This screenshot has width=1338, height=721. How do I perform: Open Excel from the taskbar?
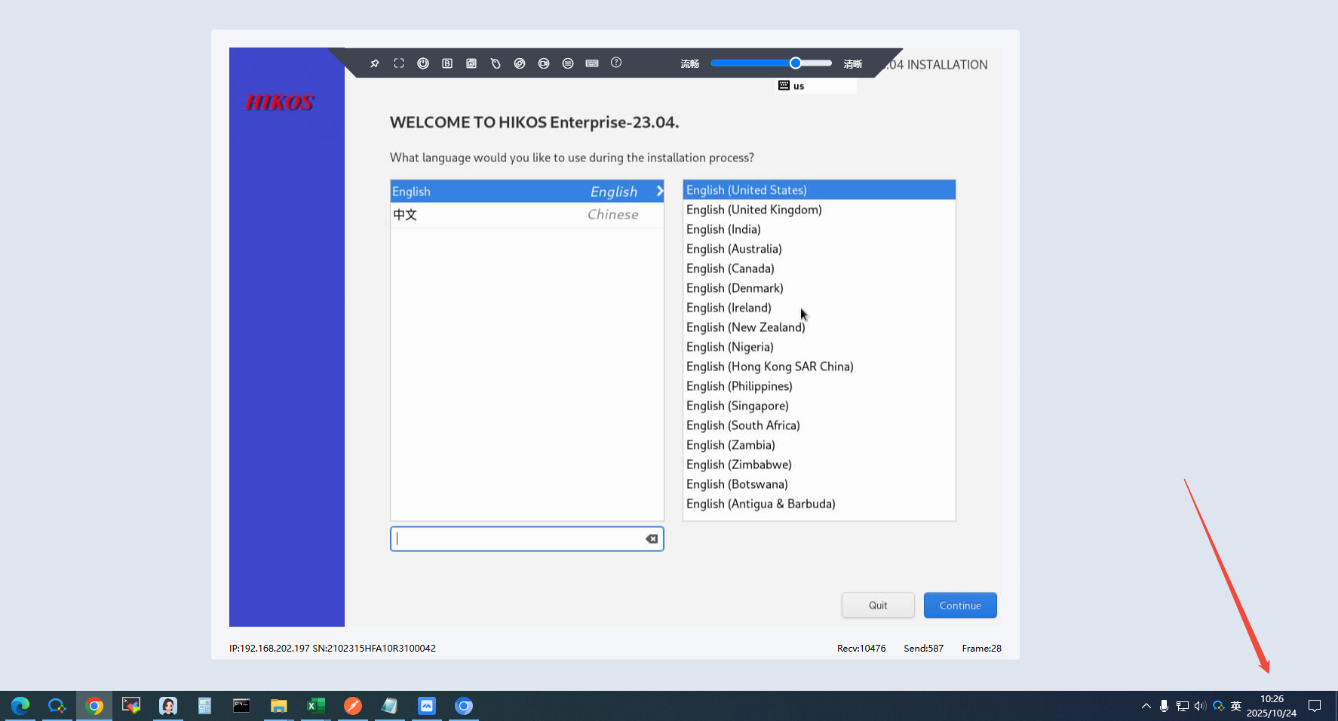315,706
